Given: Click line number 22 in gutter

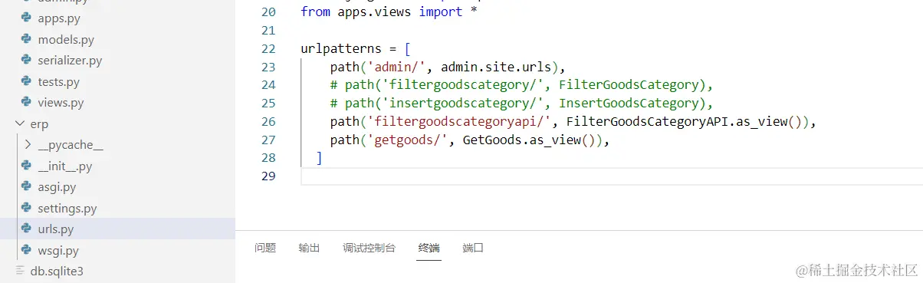Looking at the screenshot, I should [x=268, y=48].
